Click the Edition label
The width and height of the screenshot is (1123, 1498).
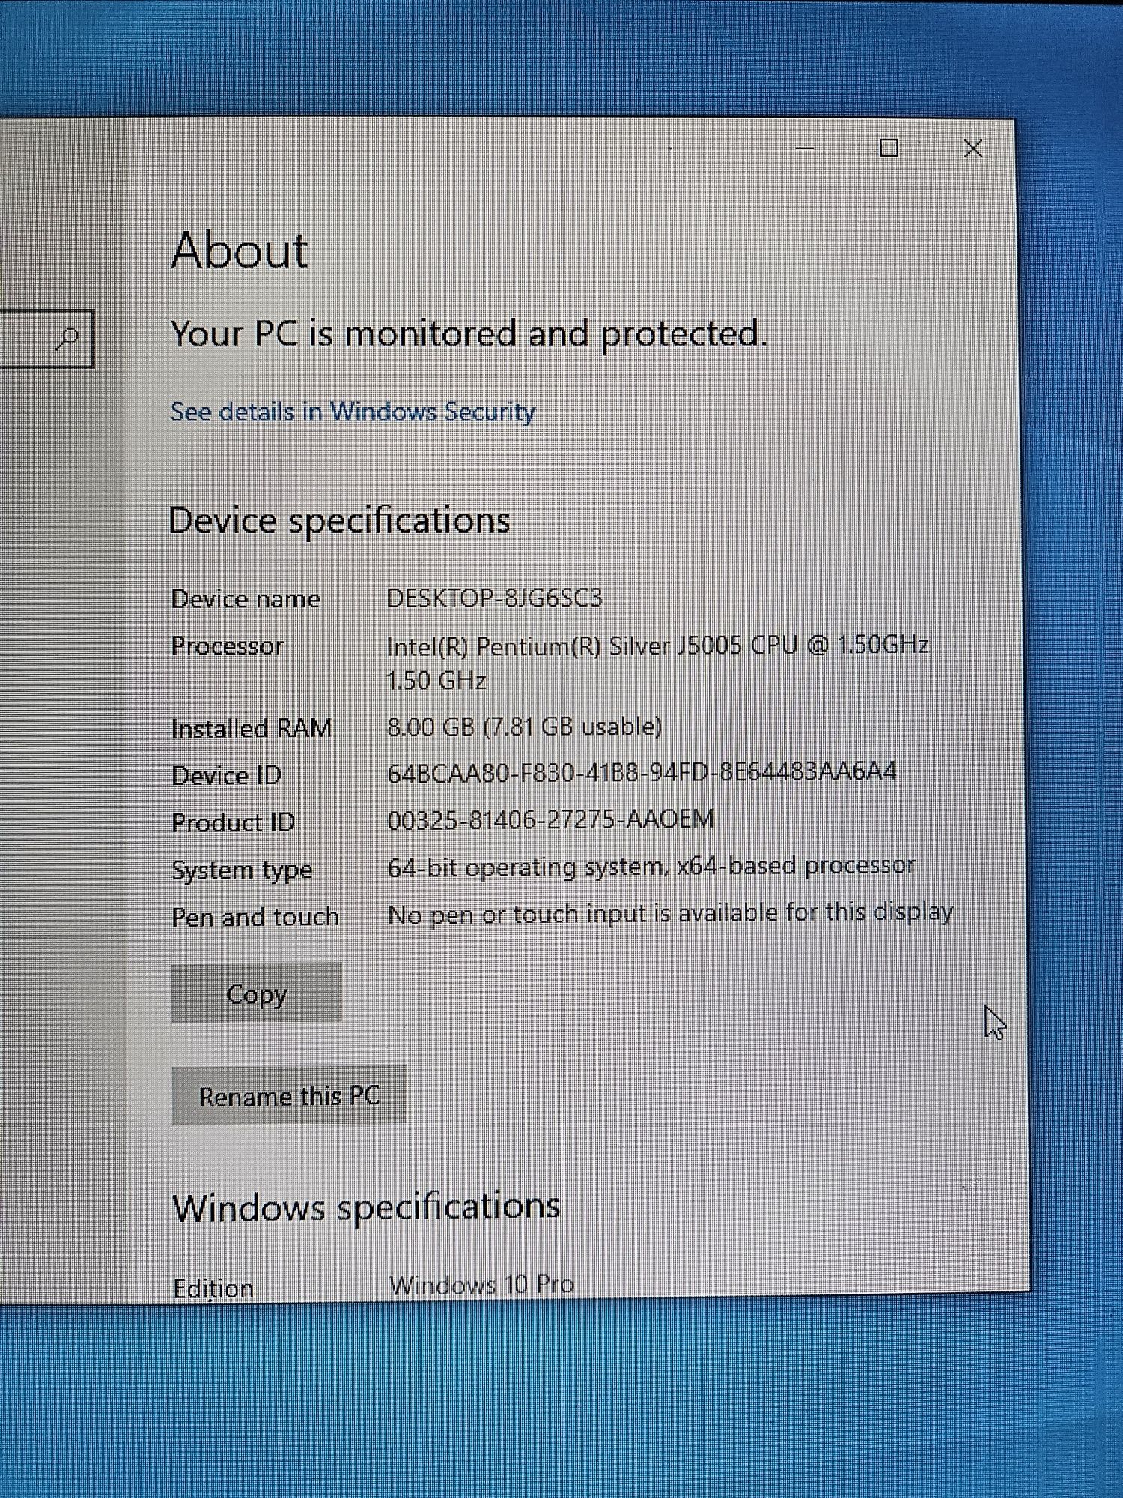[213, 1288]
